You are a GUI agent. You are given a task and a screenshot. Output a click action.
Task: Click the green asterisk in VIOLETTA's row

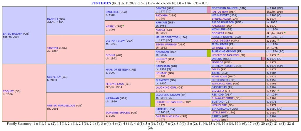click(x=278, y=91)
